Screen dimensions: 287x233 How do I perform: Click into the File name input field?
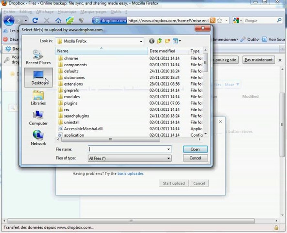pos(127,149)
